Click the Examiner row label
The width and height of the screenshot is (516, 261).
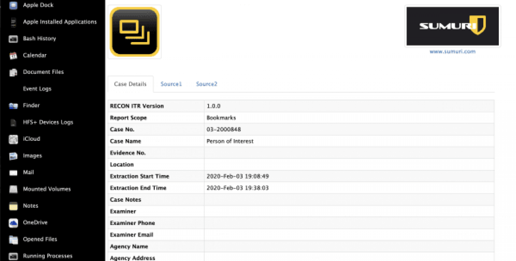tap(123, 212)
